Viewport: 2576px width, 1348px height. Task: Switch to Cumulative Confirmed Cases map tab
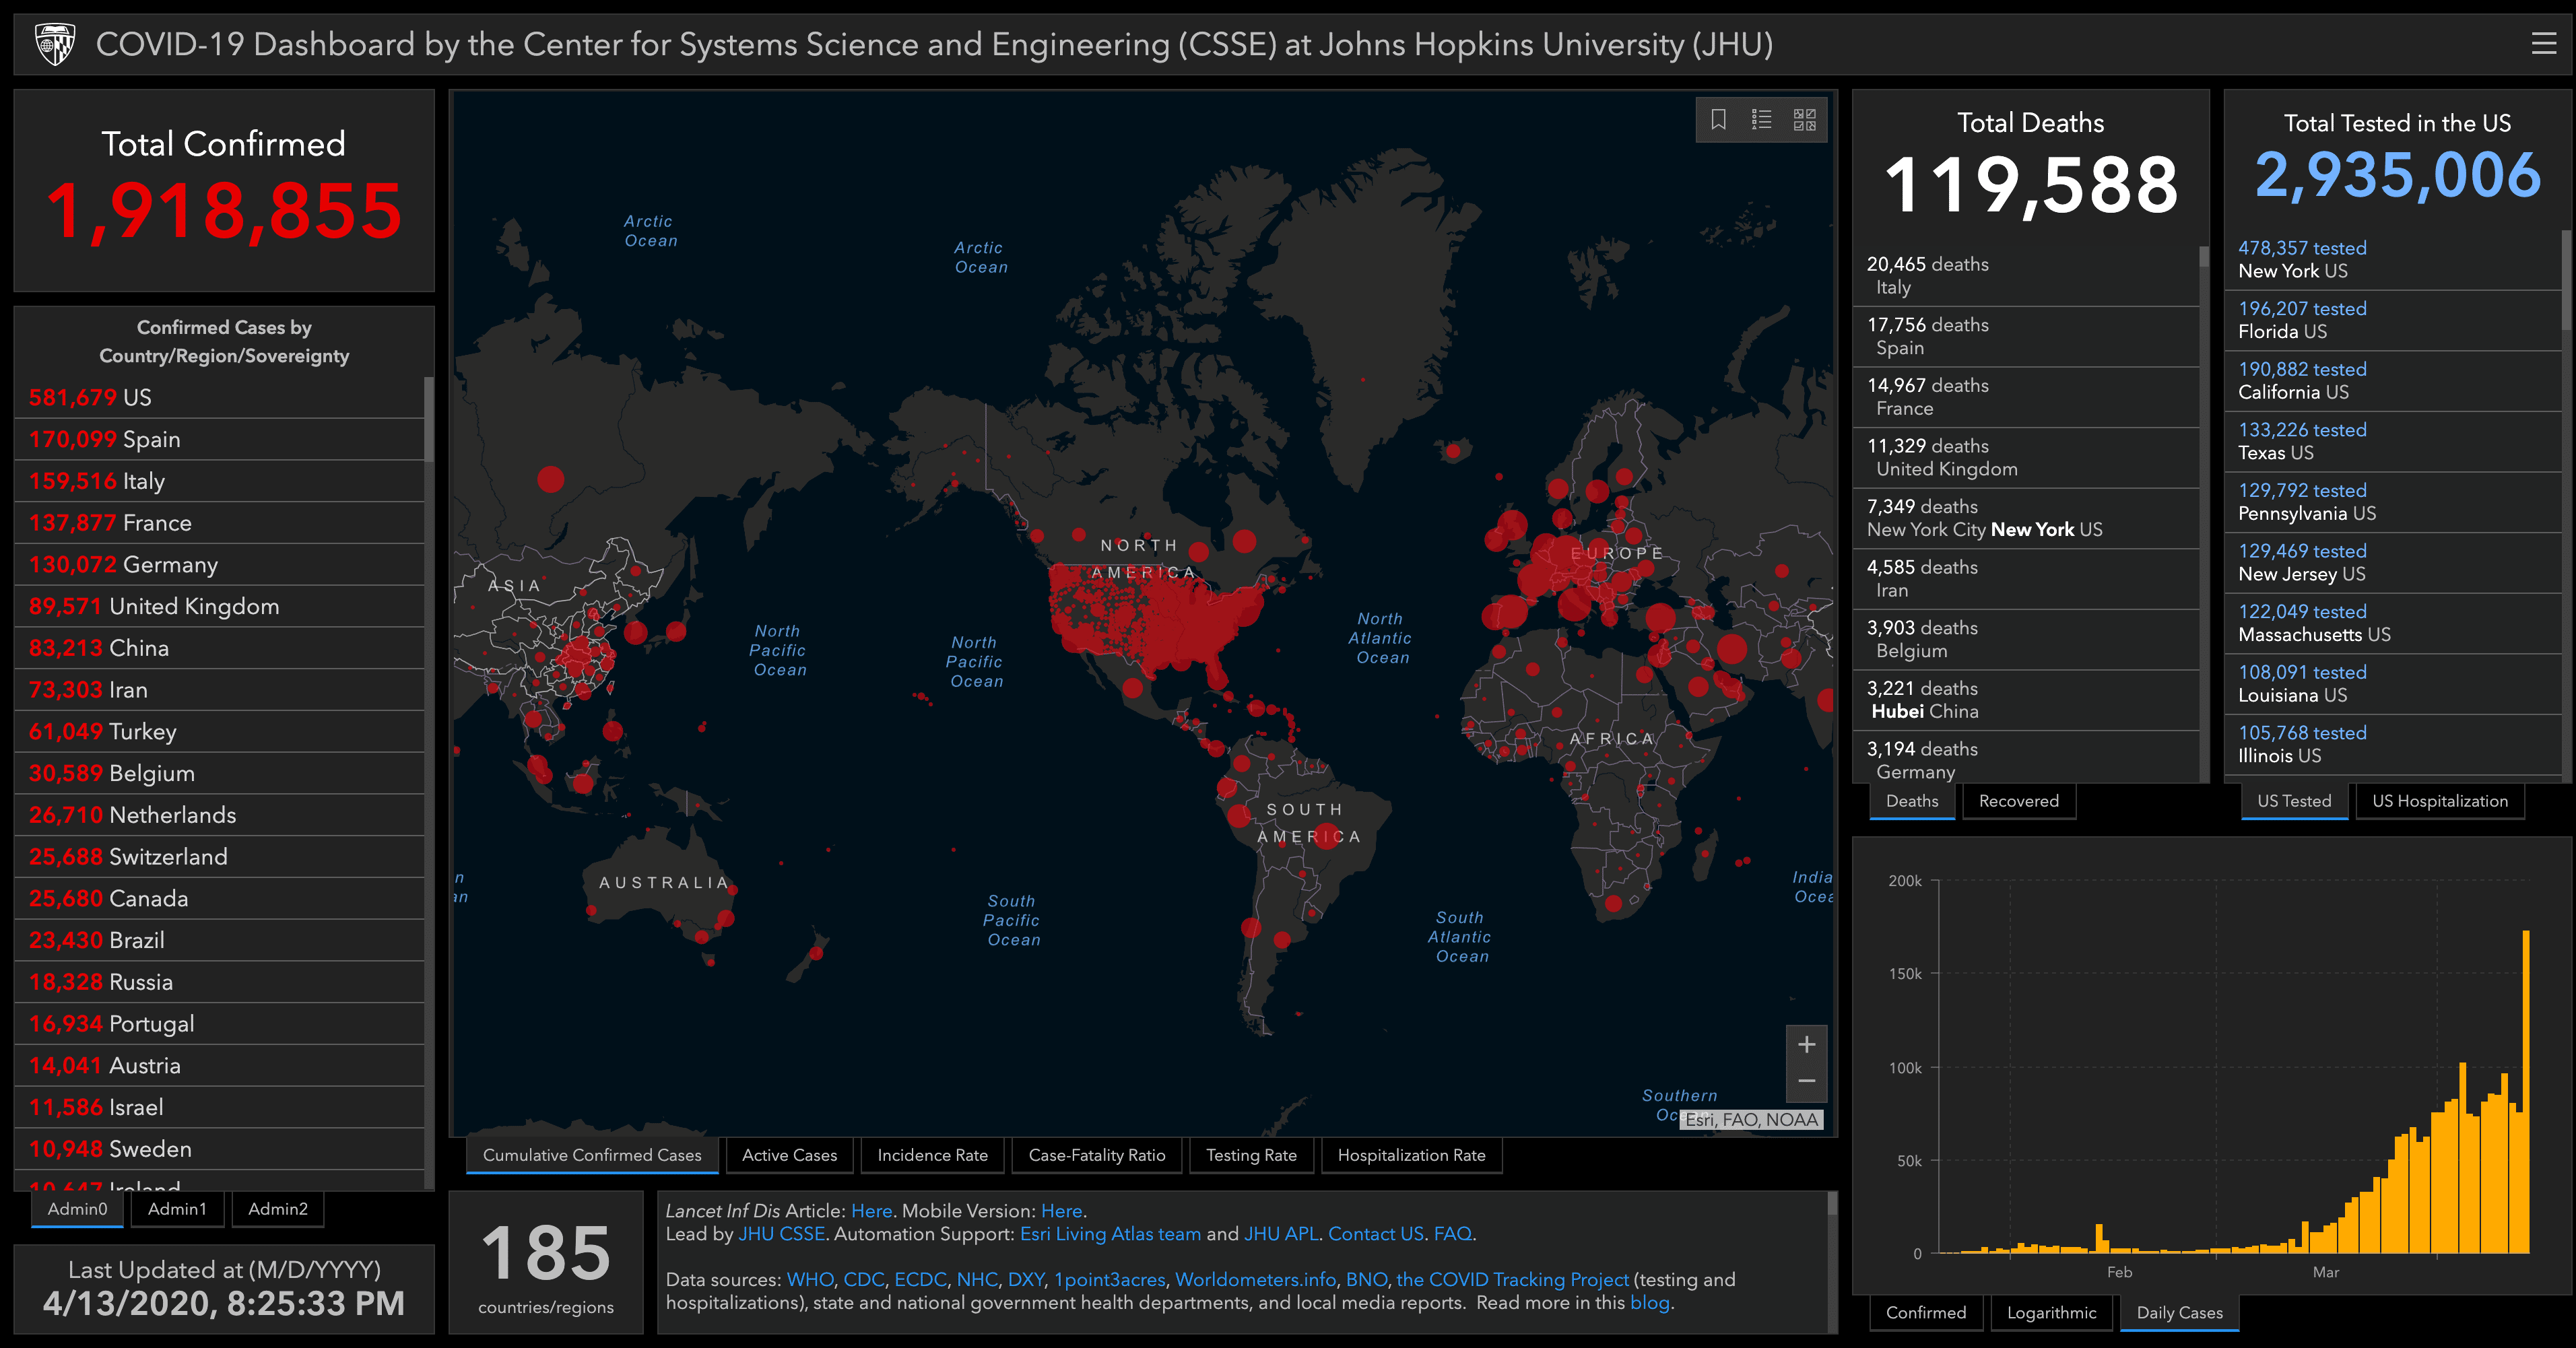click(592, 1155)
